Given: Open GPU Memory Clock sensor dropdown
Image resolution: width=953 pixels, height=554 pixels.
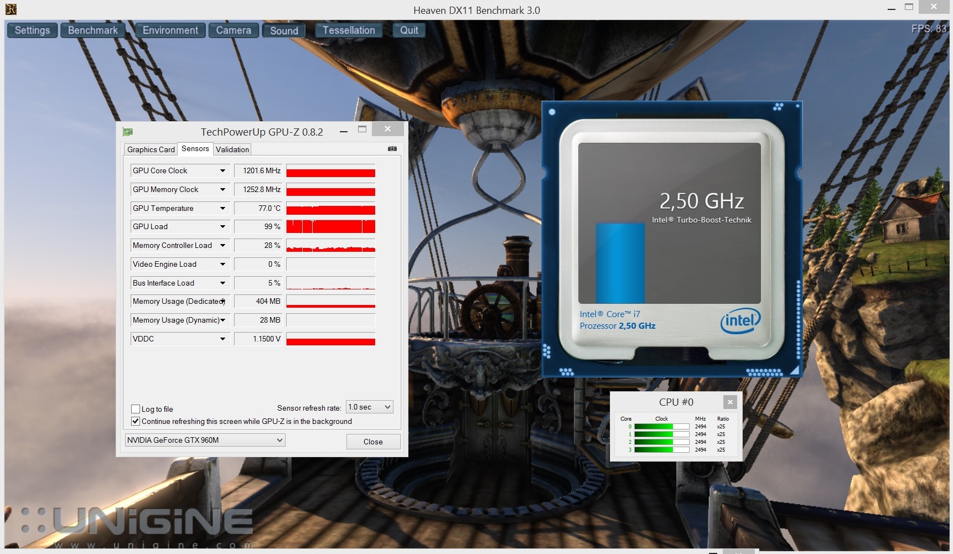Looking at the screenshot, I should (222, 189).
